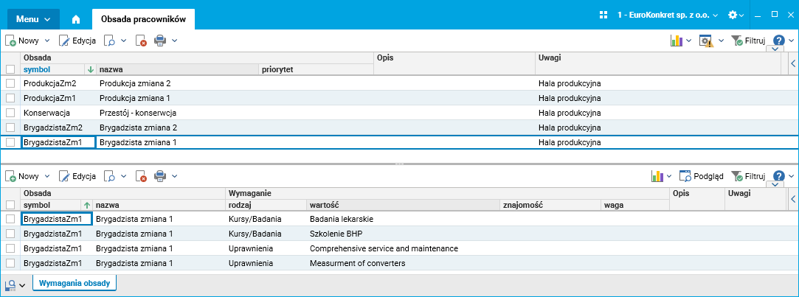This screenshot has height=297, width=799.
Task: Tick the checkbox for the ProdukcjaZm2 row
Action: 10,83
